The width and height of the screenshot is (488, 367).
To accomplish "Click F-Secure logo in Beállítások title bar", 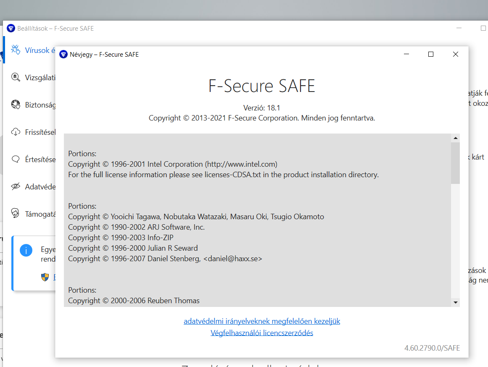I will (11, 28).
